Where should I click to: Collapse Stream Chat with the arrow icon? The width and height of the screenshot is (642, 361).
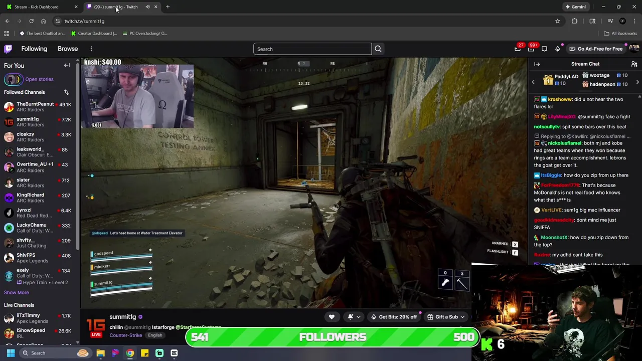[x=537, y=64]
